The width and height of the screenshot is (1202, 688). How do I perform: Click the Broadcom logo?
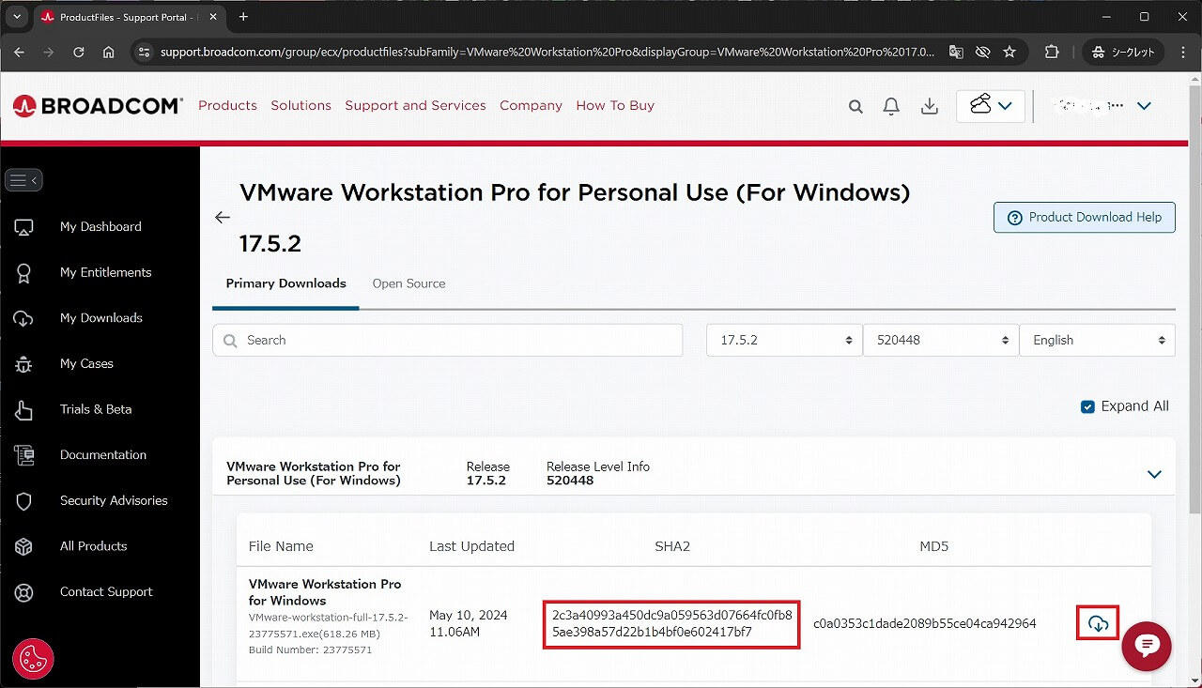[98, 106]
